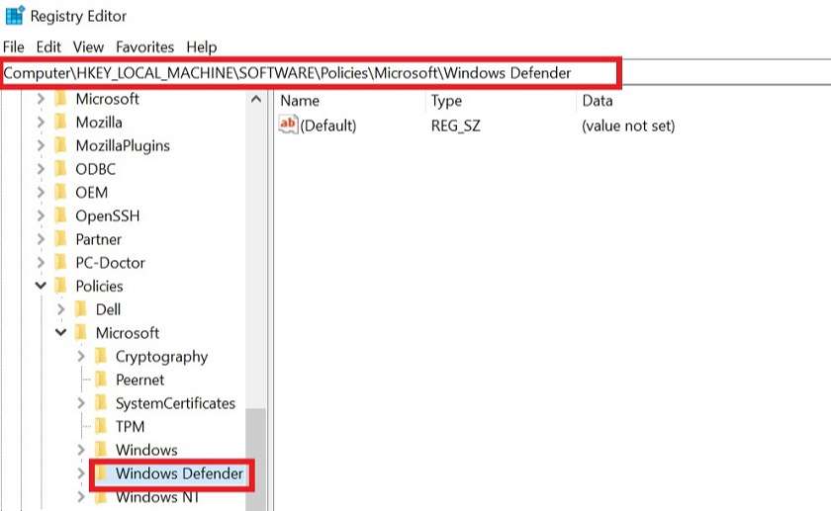This screenshot has width=831, height=511.
Task: Expand the Windows Defender key chevron
Action: coord(81,472)
